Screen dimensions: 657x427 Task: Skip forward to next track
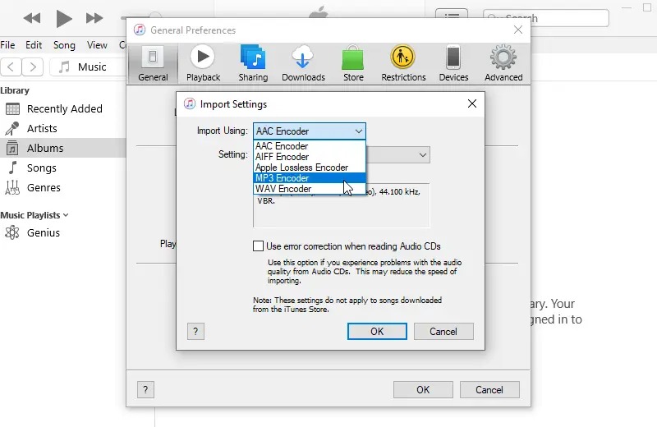pos(94,18)
